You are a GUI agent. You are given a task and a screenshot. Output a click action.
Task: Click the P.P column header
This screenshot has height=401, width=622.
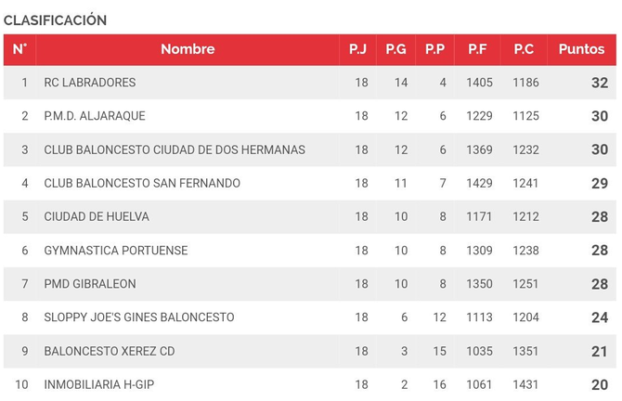click(x=434, y=49)
